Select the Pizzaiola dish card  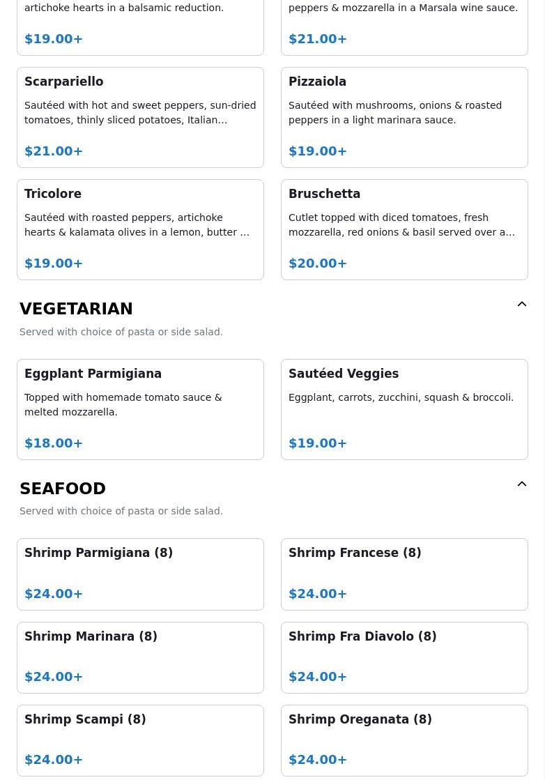click(x=404, y=117)
